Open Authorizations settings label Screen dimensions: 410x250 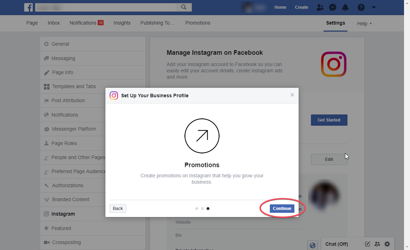tap(67, 185)
